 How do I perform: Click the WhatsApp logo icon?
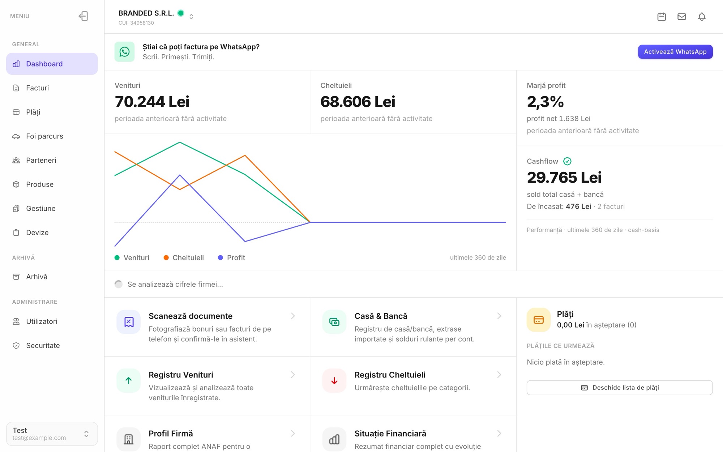tap(124, 52)
